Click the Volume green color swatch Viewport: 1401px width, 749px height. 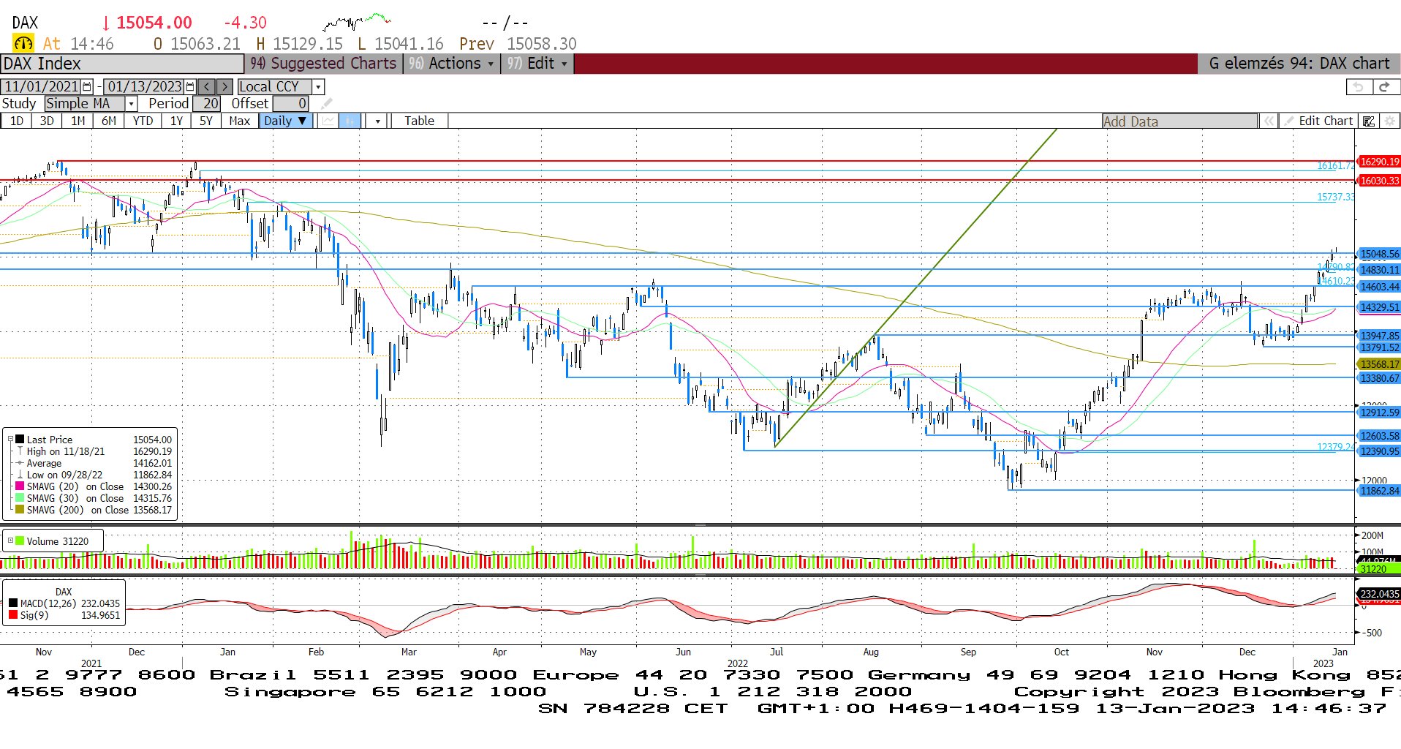click(x=20, y=541)
